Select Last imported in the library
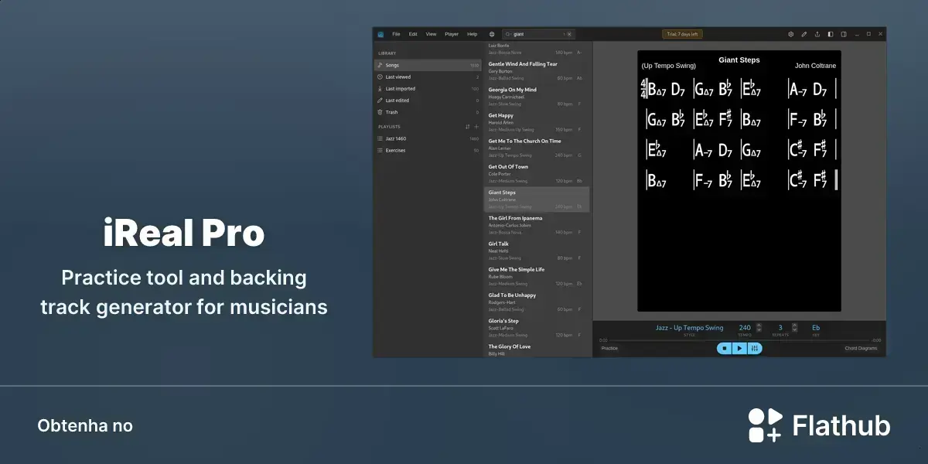928x464 pixels. tap(428, 89)
